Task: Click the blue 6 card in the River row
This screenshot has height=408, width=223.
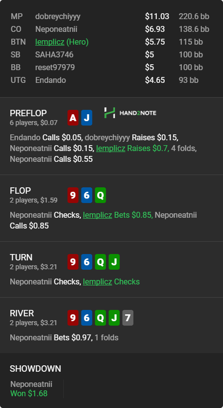Action: point(87,318)
